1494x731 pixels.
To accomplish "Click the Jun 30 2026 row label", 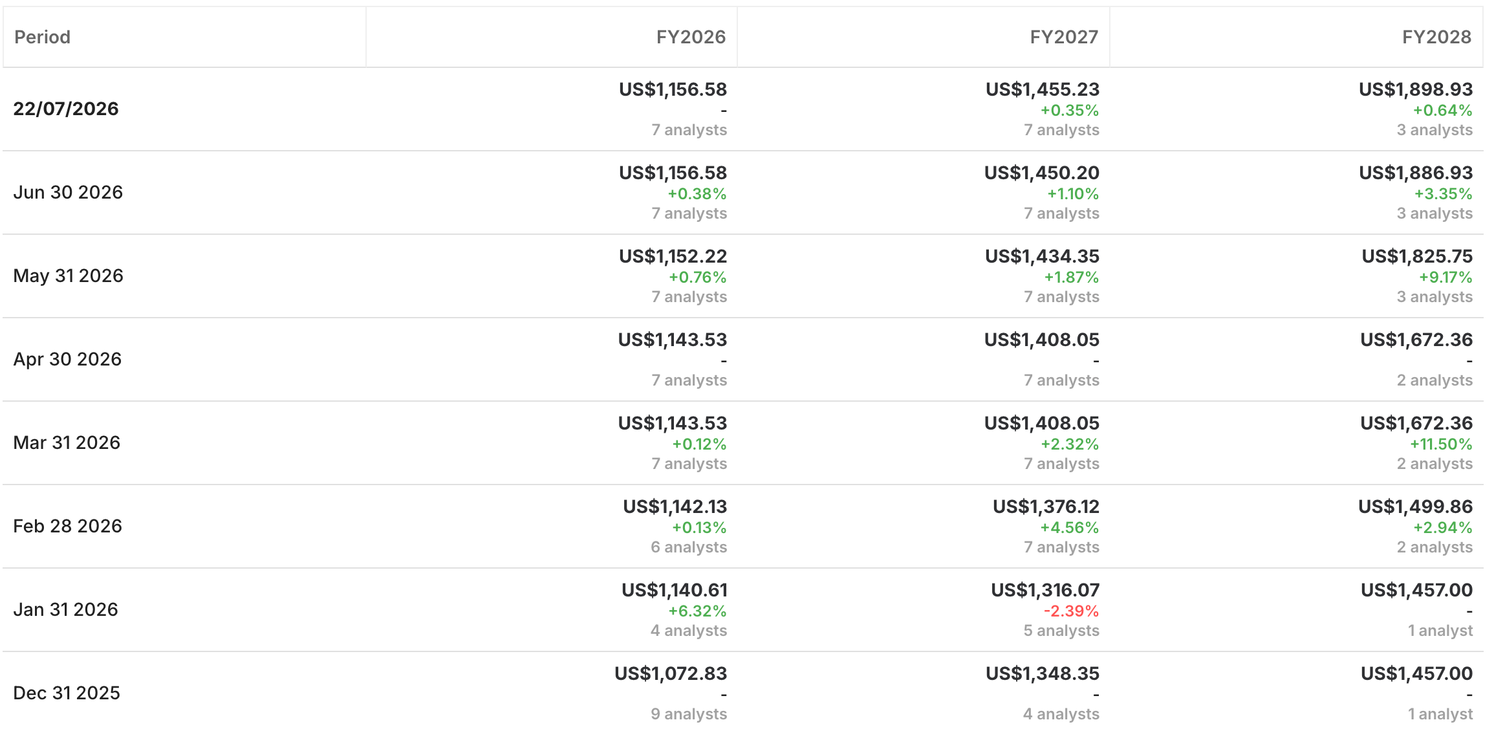I will 68,192.
